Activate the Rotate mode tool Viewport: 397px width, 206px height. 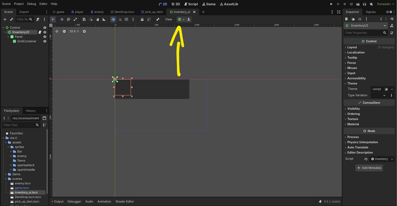click(x=68, y=19)
